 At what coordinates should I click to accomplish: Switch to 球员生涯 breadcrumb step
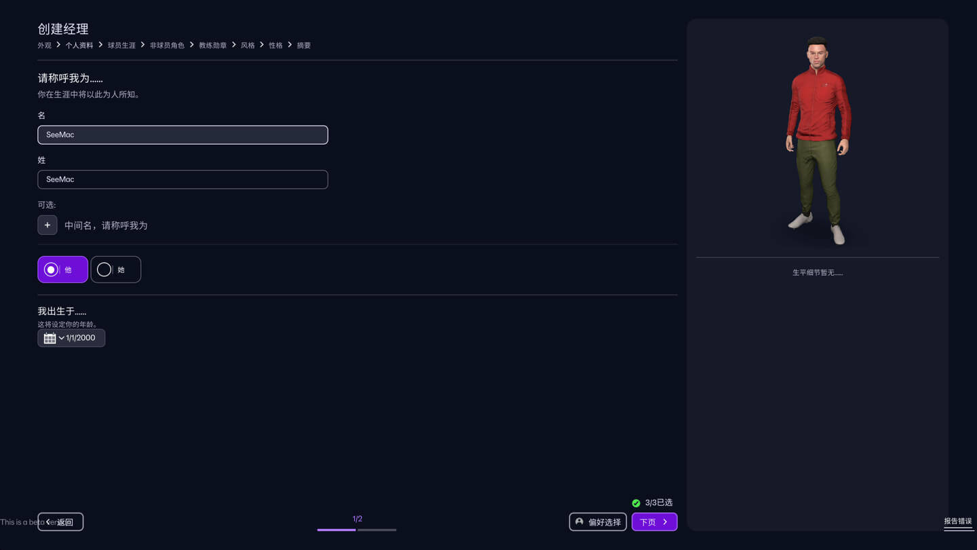point(121,45)
